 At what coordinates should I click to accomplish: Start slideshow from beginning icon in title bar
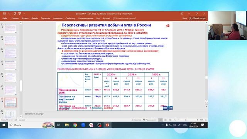tap(20, 14)
